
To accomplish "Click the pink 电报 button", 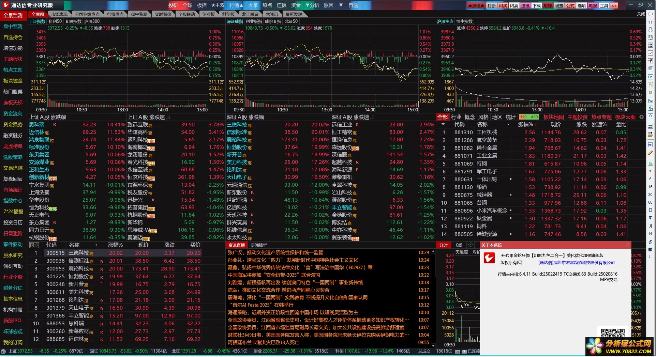I will pyautogui.click(x=593, y=5).
